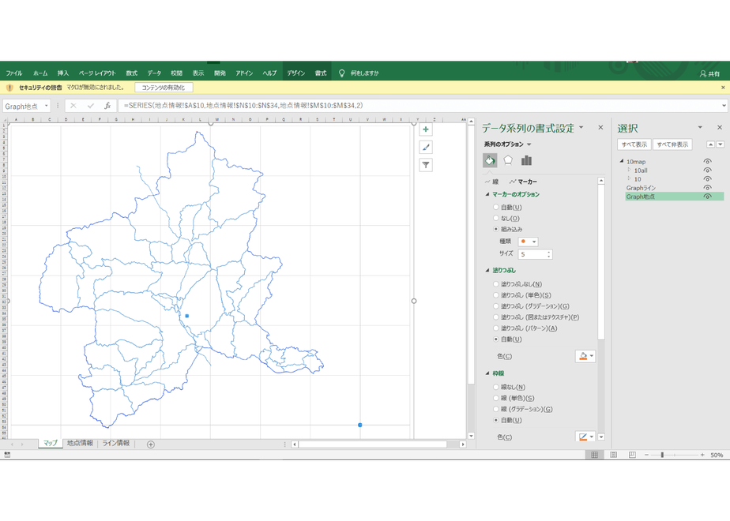Image resolution: width=730 pixels, height=521 pixels.
Task: Hide the Graph地点 object
Action: click(707, 197)
